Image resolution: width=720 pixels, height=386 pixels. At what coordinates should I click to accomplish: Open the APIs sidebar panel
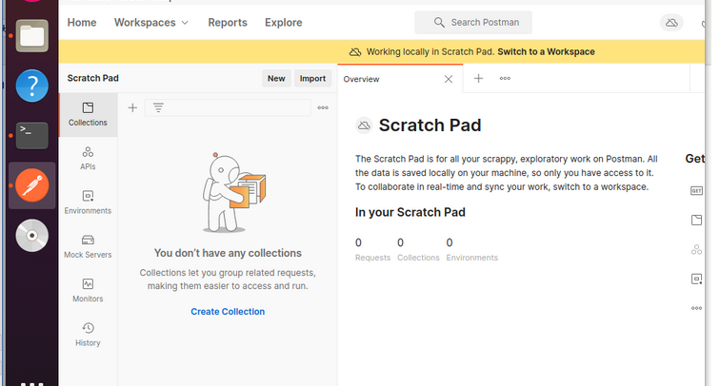click(88, 158)
